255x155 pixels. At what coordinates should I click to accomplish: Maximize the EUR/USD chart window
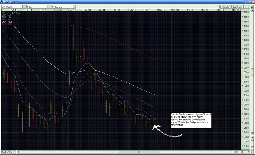pos(249,2)
